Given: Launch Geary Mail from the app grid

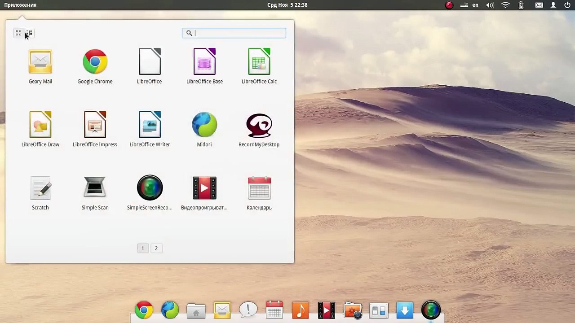Looking at the screenshot, I should tap(40, 66).
